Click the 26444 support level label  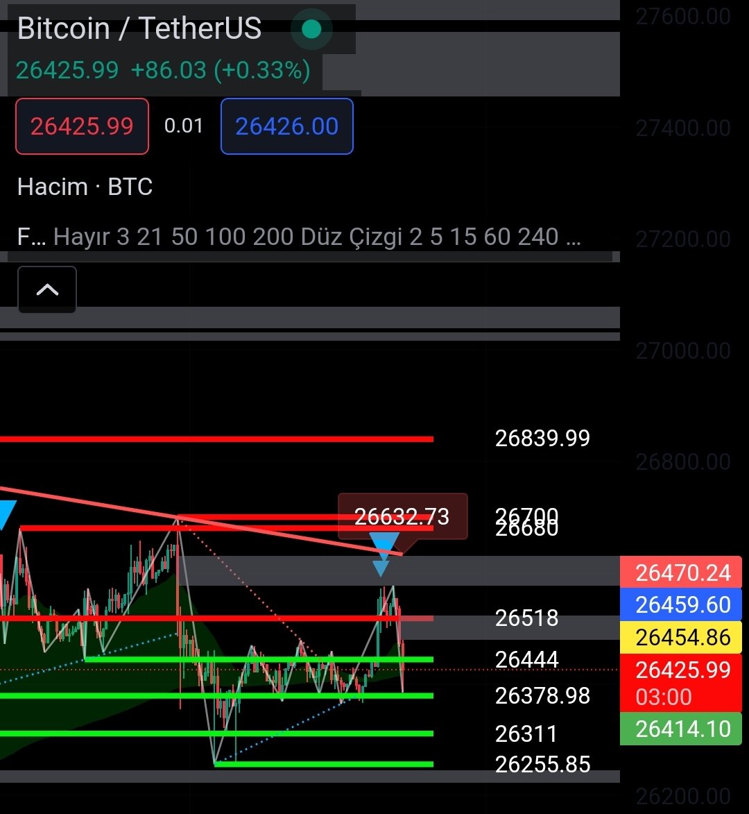click(526, 659)
